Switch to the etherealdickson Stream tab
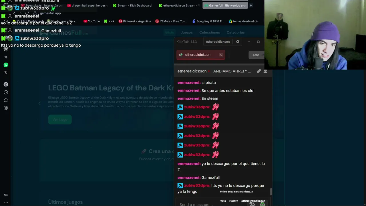Viewport: 366px width, 206px height. pyautogui.click(x=179, y=5)
